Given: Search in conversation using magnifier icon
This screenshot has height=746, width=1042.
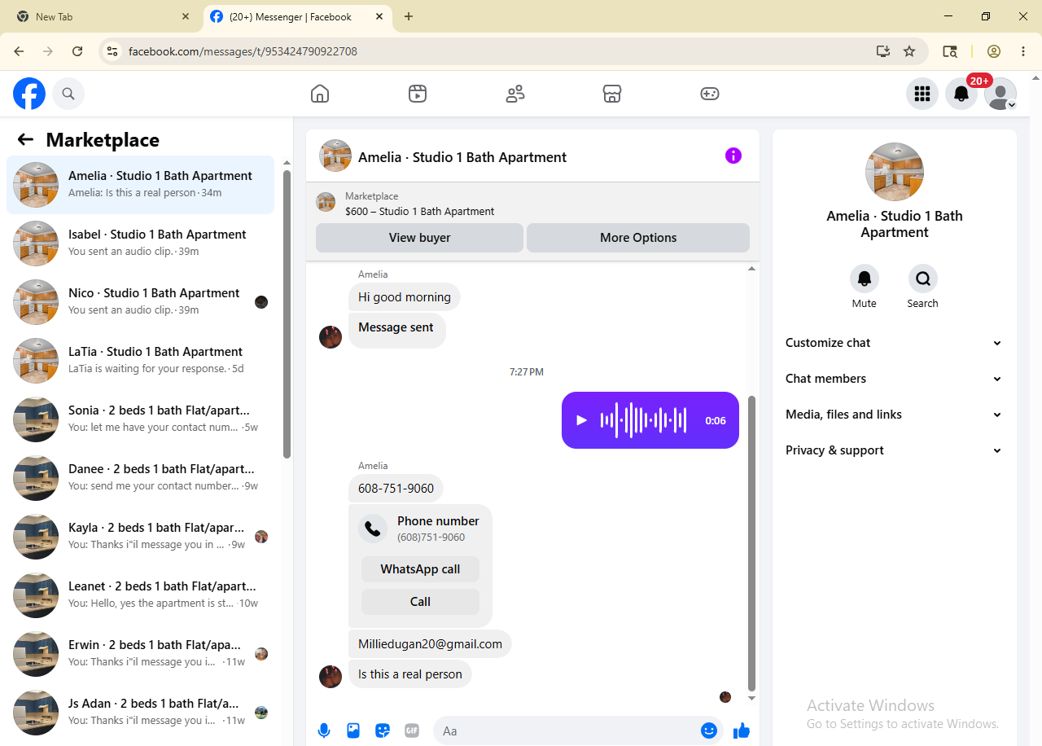Looking at the screenshot, I should (x=923, y=279).
